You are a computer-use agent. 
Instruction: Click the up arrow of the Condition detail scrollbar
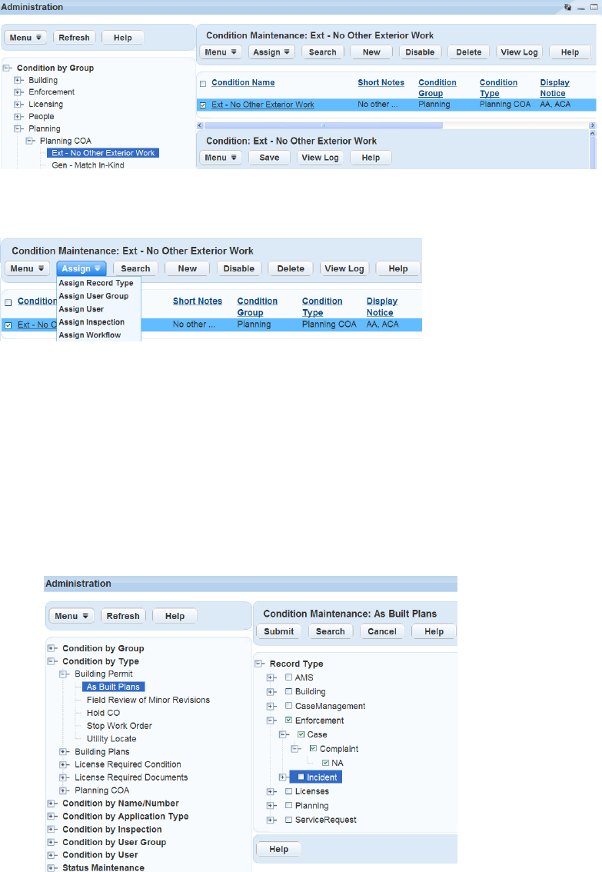click(593, 134)
